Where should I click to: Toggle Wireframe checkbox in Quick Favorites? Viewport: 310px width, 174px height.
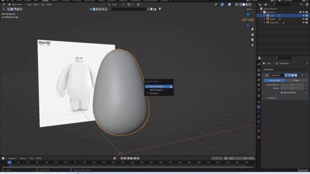147,93
